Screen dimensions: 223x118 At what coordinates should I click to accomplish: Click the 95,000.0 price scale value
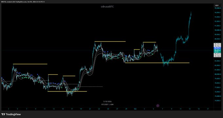coord(218,8)
